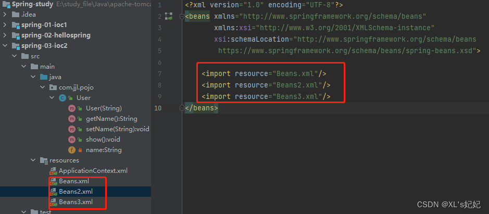This screenshot has width=489, height=214.
Task: Click the import resource="Beans.xml" line
Action: coord(264,73)
